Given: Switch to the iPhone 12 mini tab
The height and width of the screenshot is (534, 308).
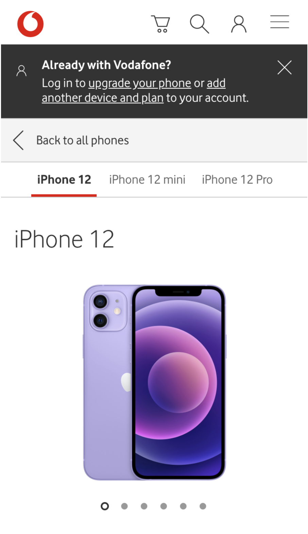Looking at the screenshot, I should point(147,179).
